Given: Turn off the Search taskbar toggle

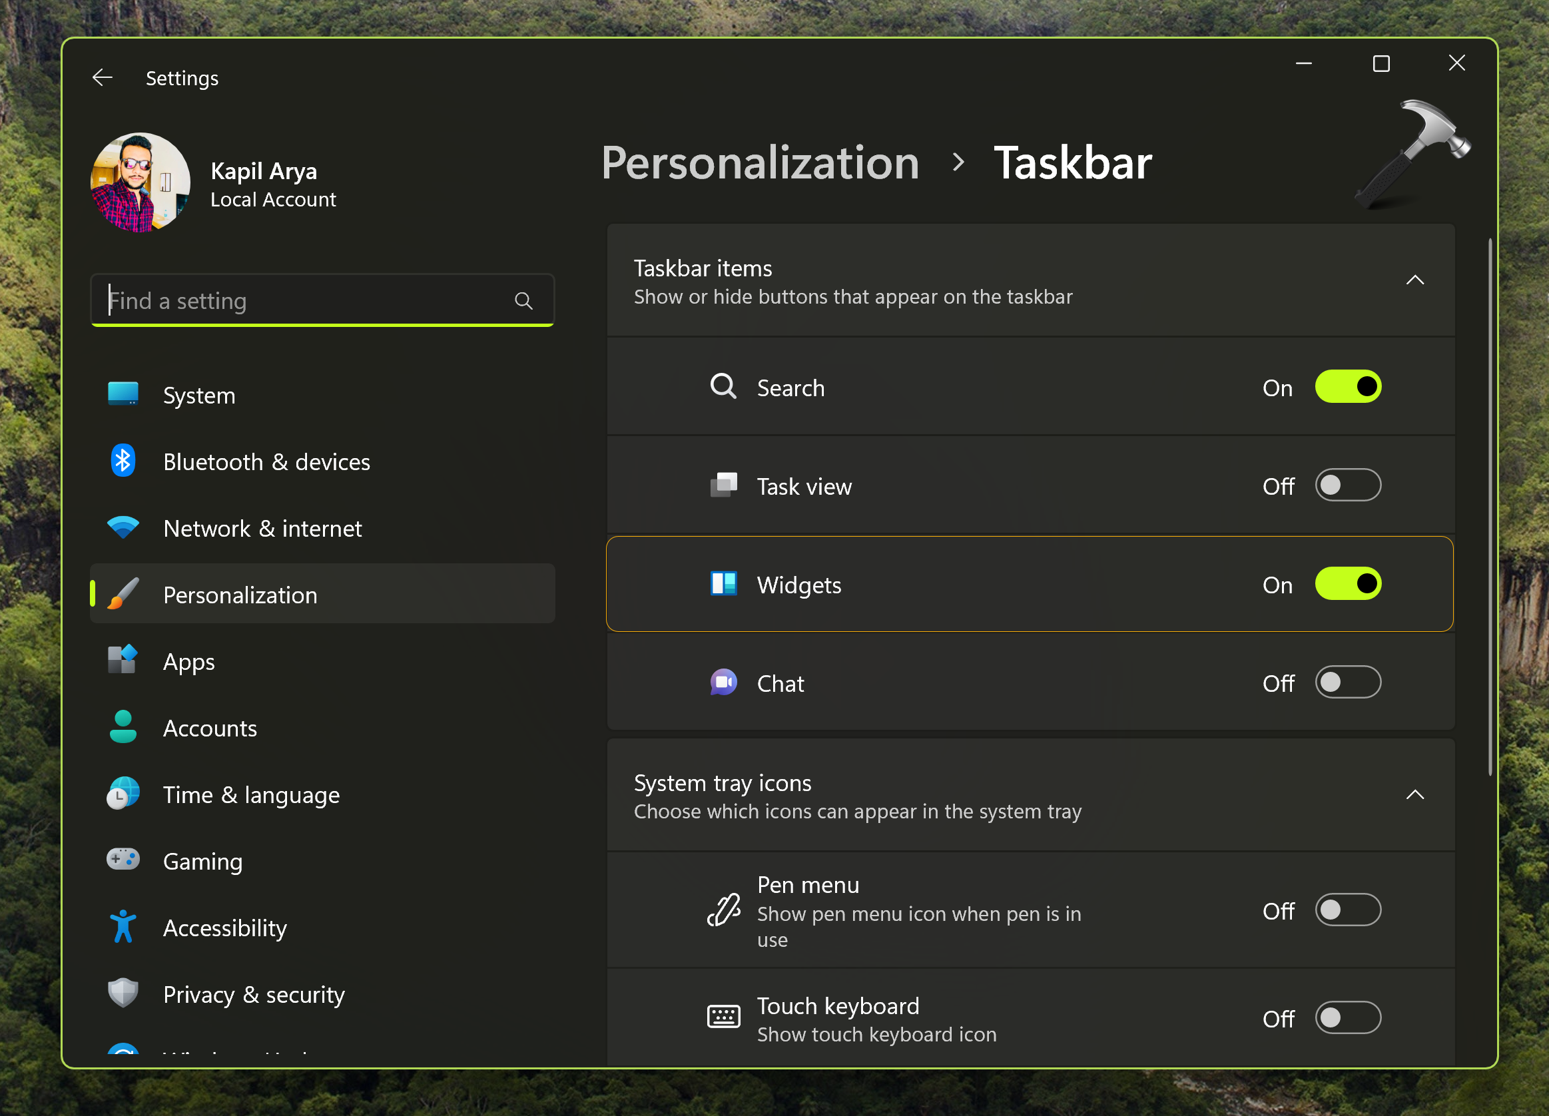Looking at the screenshot, I should point(1347,388).
